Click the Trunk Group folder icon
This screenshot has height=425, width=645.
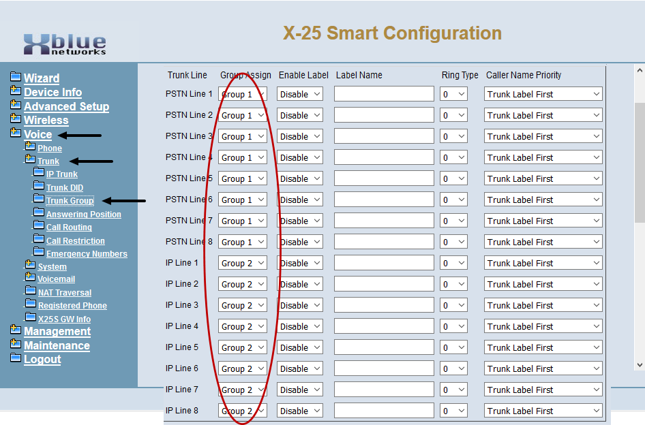pyautogui.click(x=39, y=199)
